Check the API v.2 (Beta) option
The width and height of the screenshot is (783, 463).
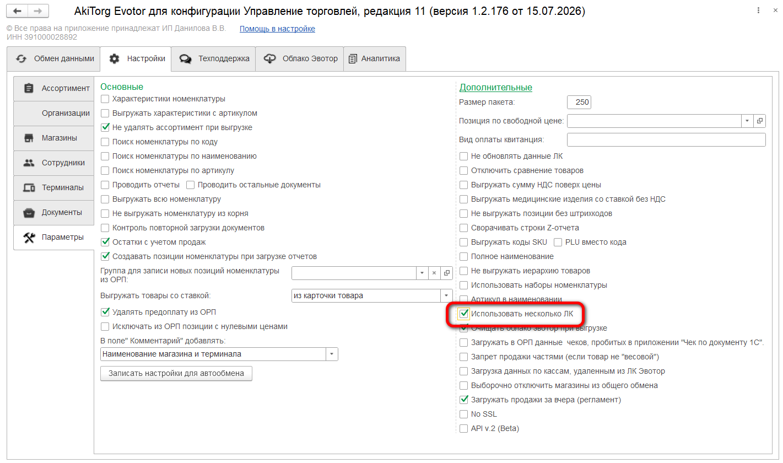tap(464, 429)
